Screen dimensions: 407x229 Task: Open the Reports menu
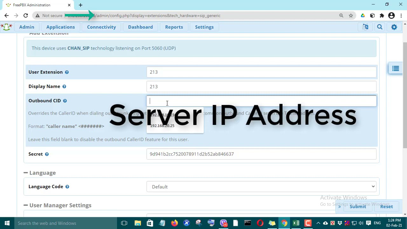click(x=174, y=27)
